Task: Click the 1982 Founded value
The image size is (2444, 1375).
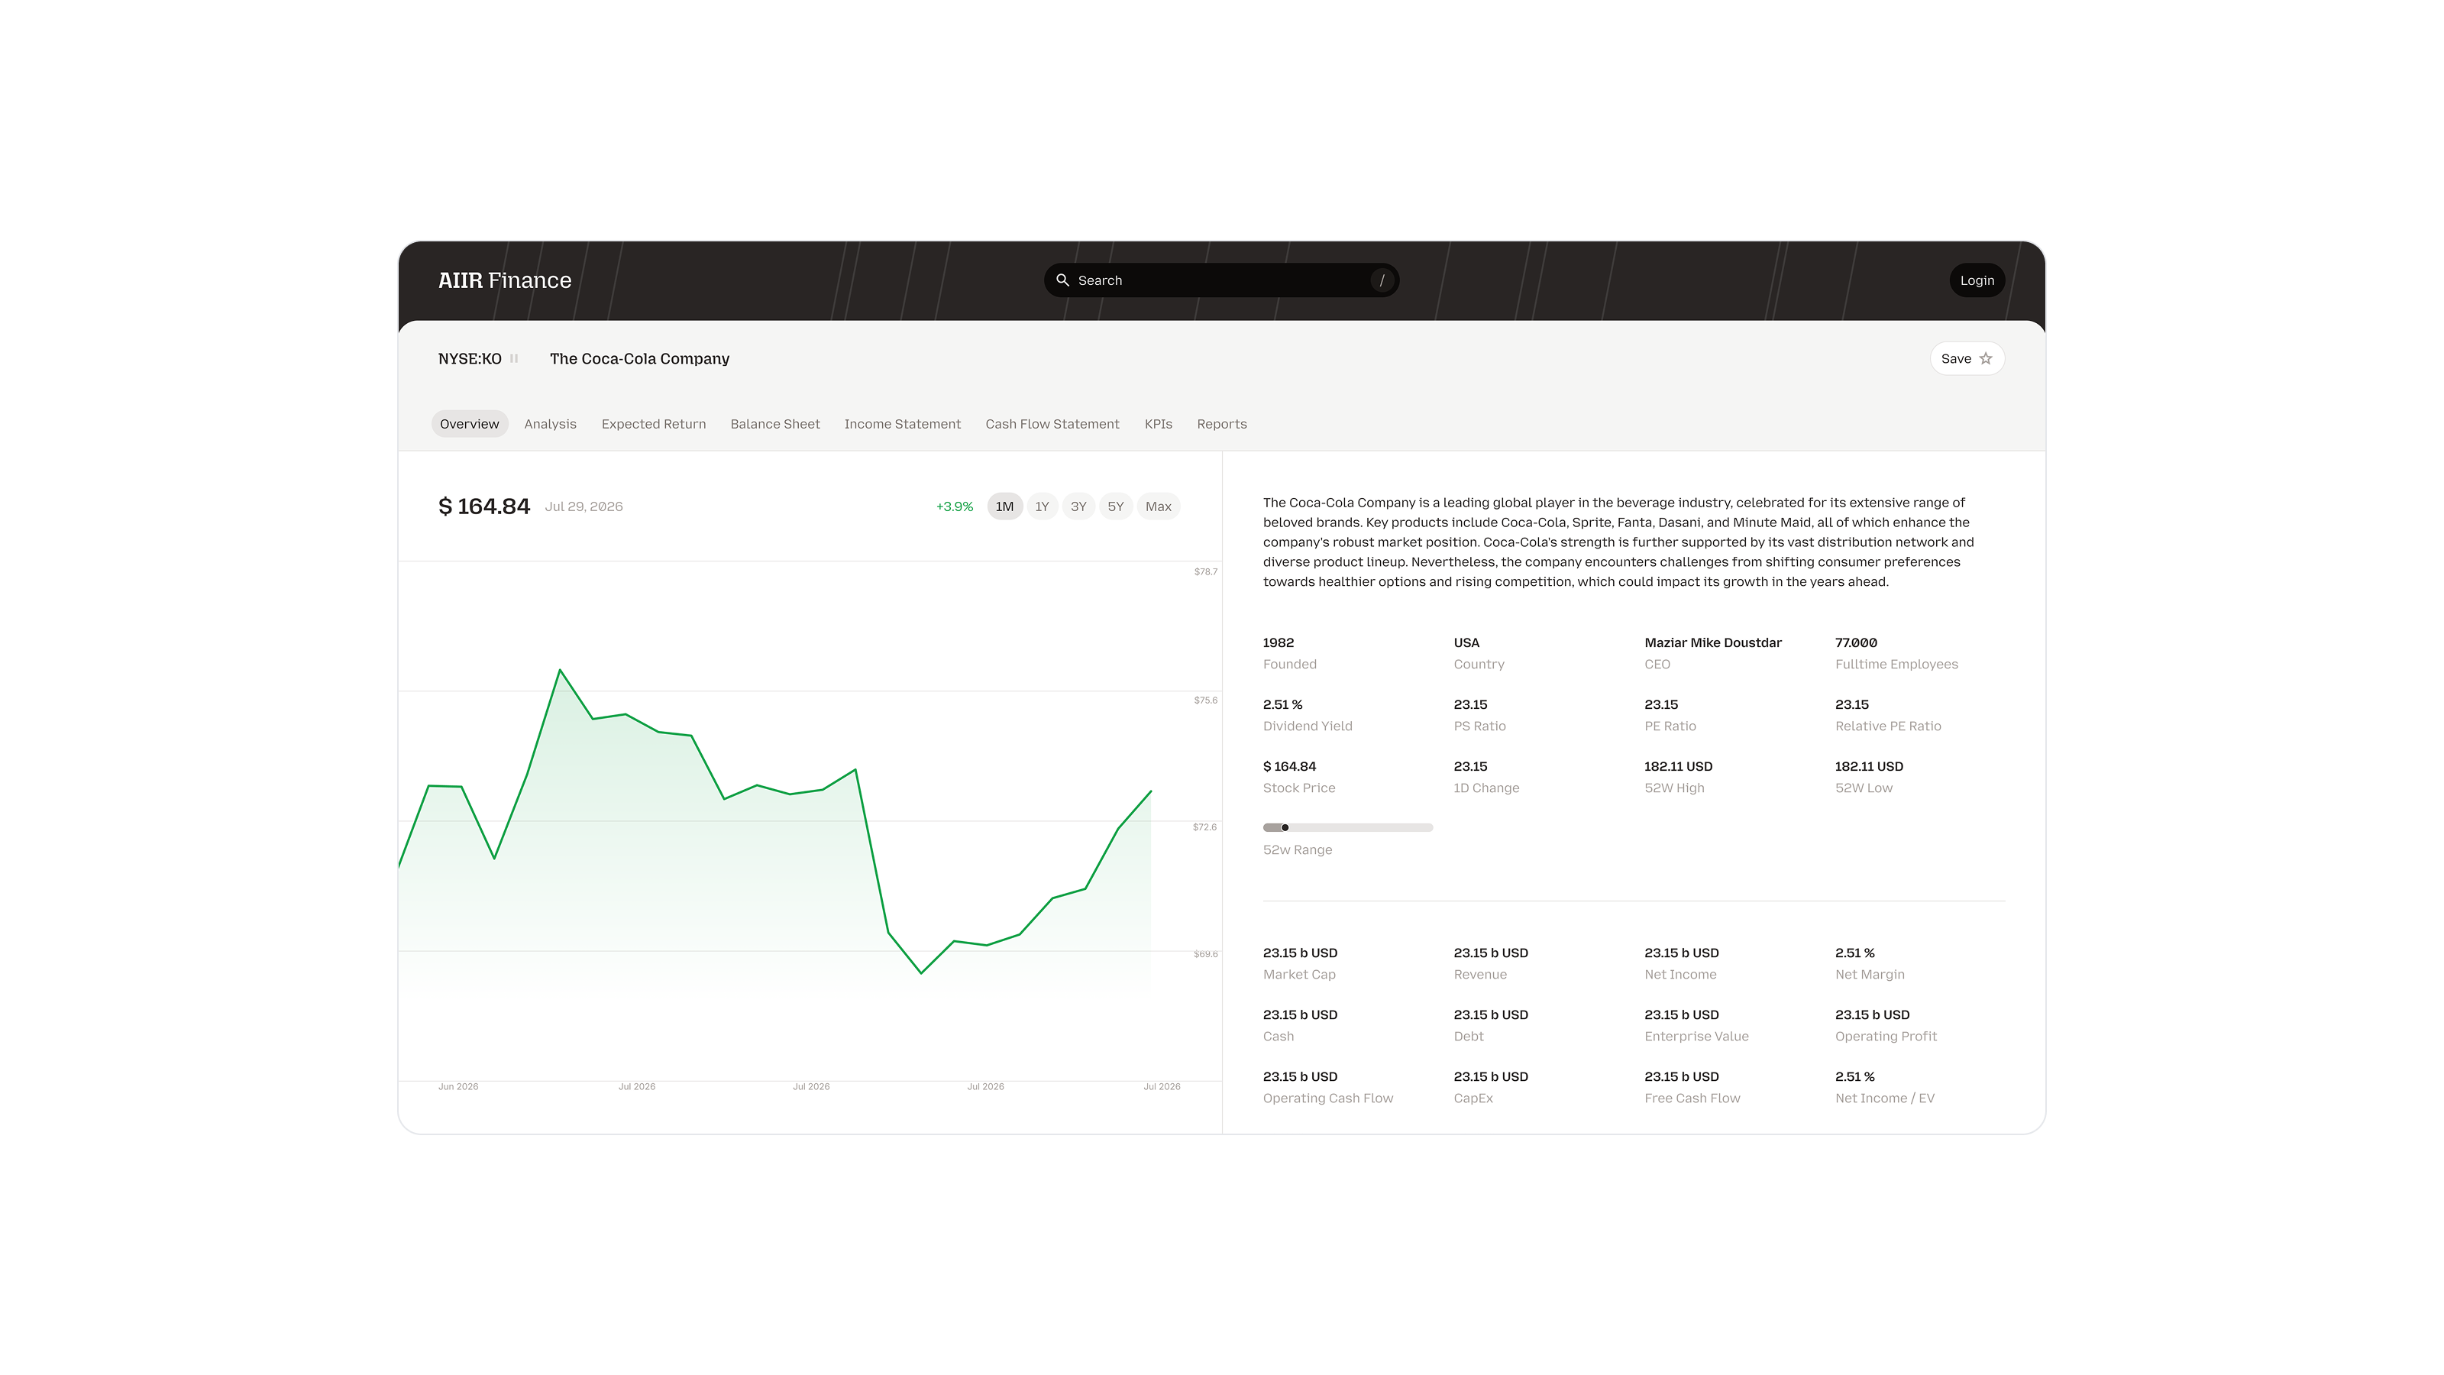Action: pos(1278,642)
